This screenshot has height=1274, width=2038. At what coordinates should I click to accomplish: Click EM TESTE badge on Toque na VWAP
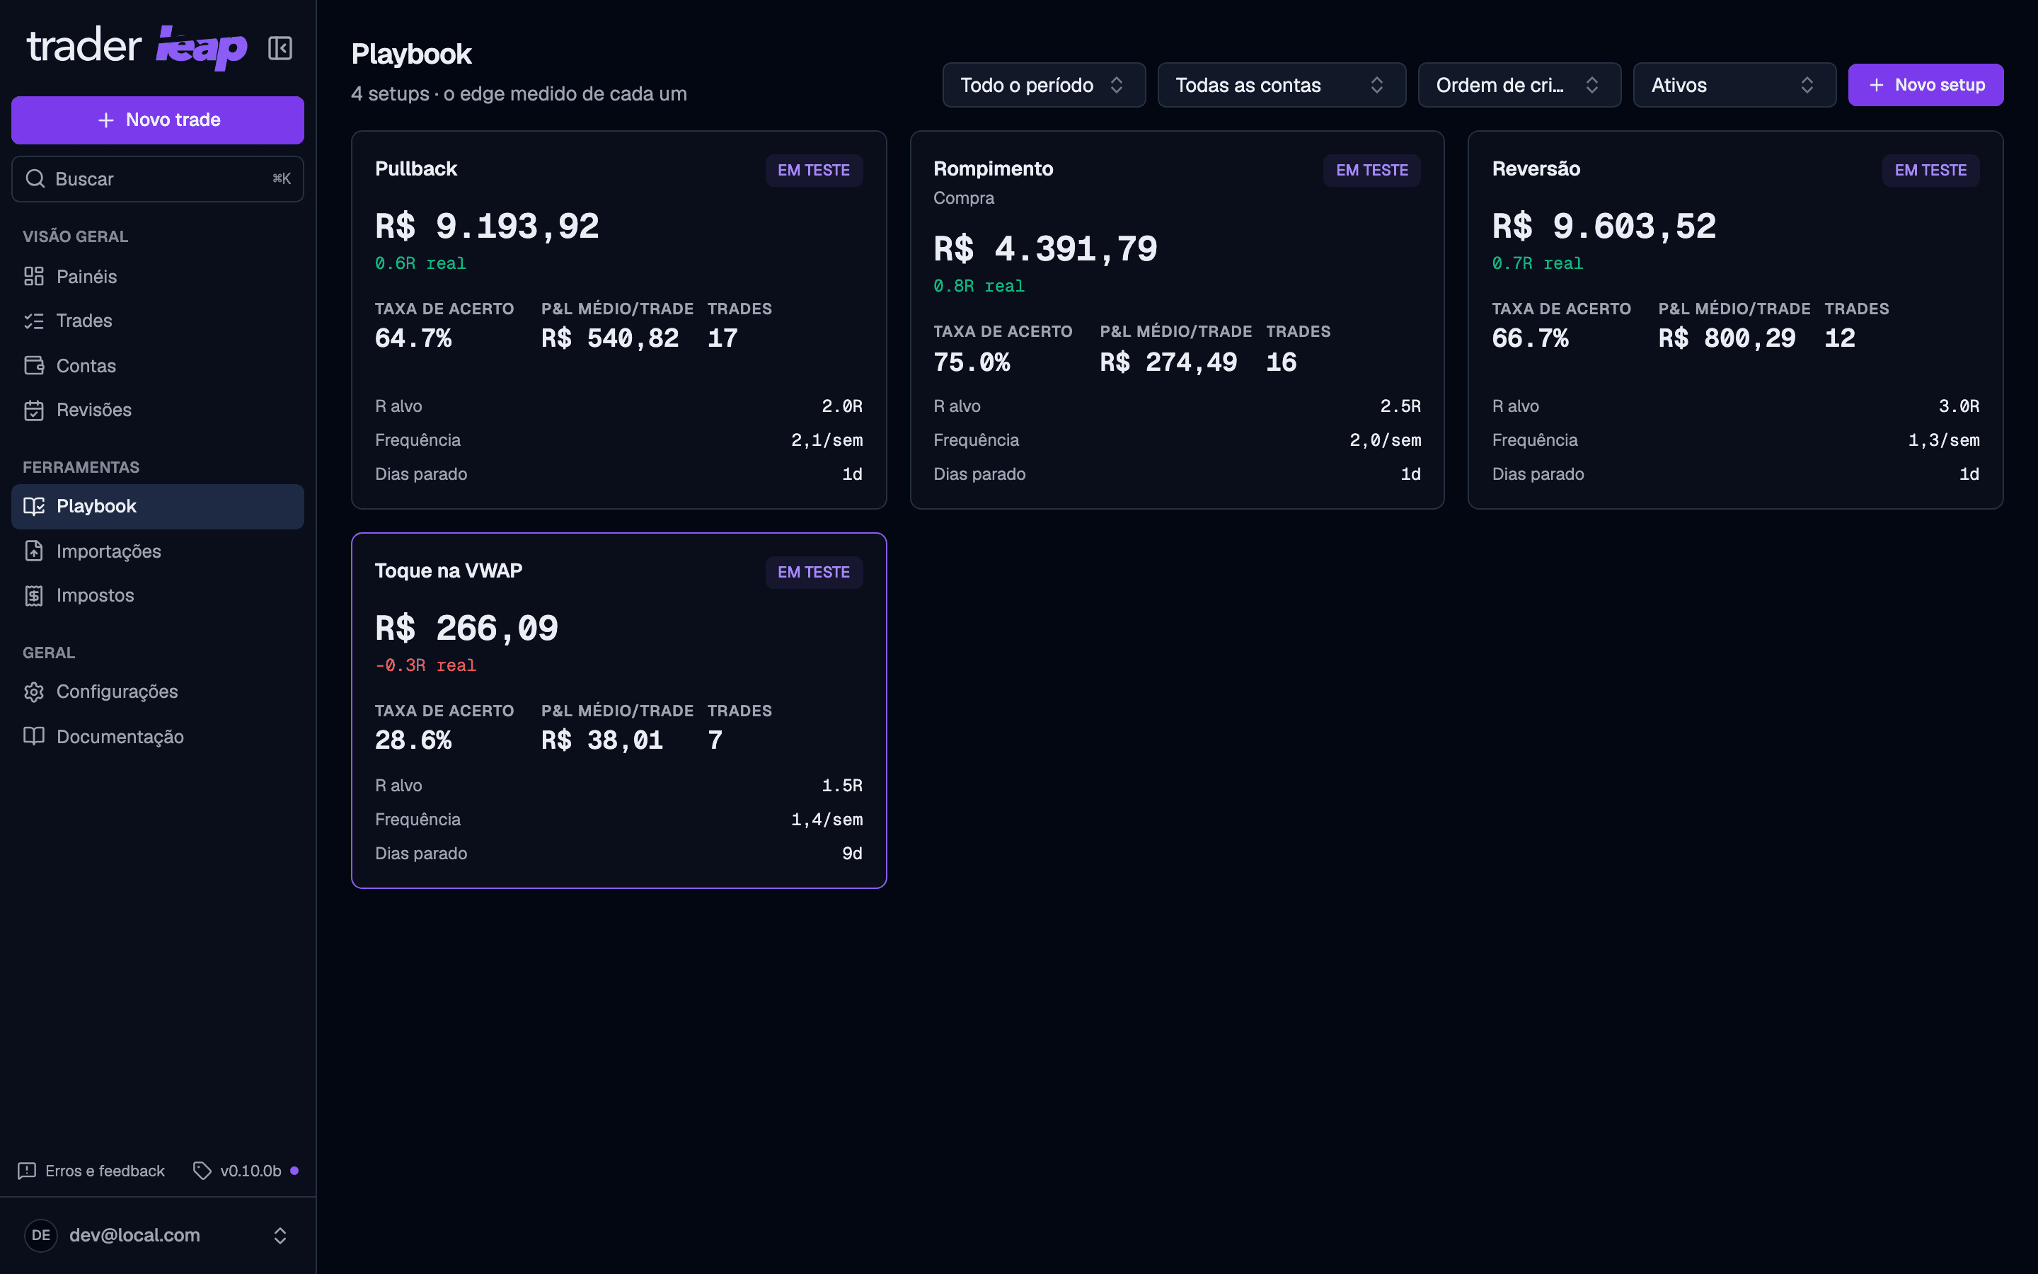pyautogui.click(x=814, y=572)
